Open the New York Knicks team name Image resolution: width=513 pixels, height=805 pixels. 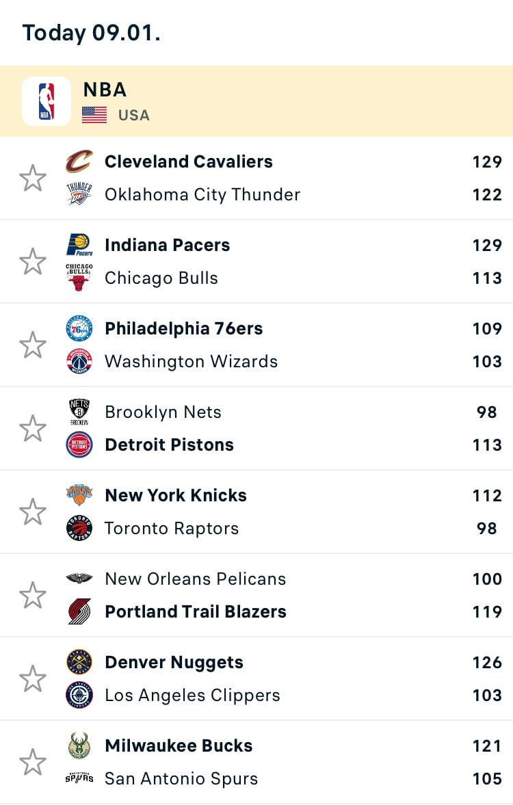coord(176,495)
